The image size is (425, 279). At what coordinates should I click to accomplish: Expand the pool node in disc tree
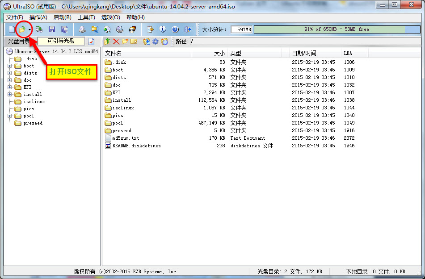click(10, 116)
